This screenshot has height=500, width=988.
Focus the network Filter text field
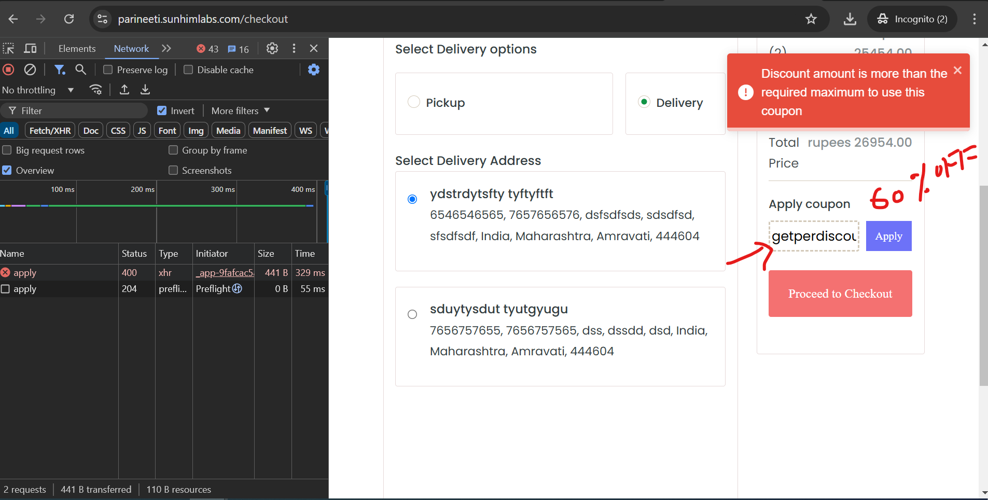pos(74,110)
